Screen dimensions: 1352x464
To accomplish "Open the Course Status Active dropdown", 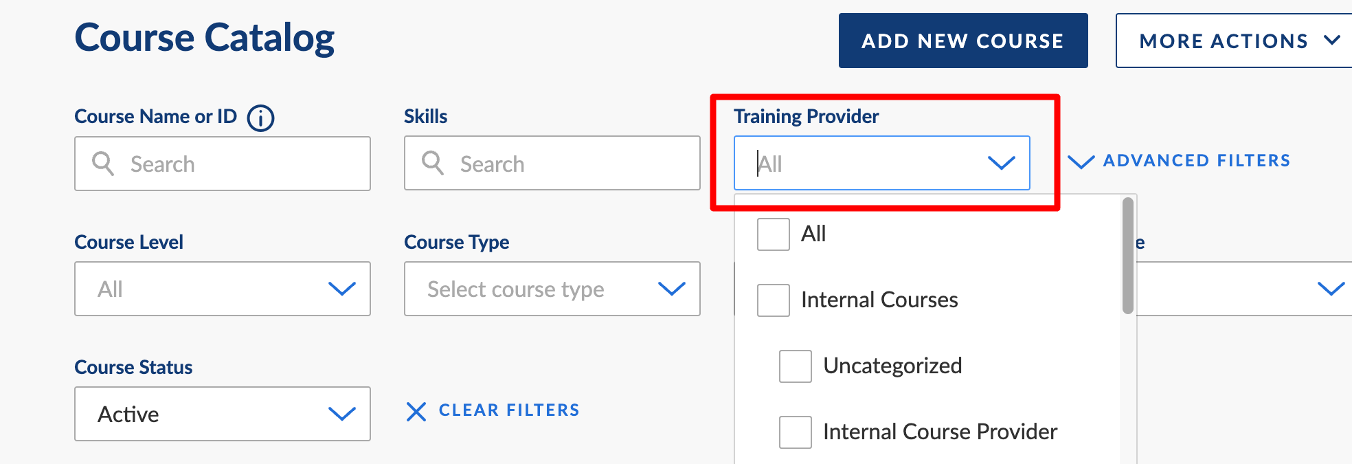I will click(x=223, y=414).
